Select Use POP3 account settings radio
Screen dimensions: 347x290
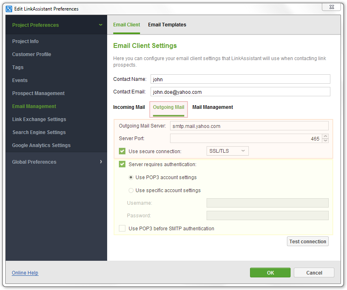131,177
